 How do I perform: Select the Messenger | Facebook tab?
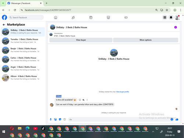coord(25,3)
